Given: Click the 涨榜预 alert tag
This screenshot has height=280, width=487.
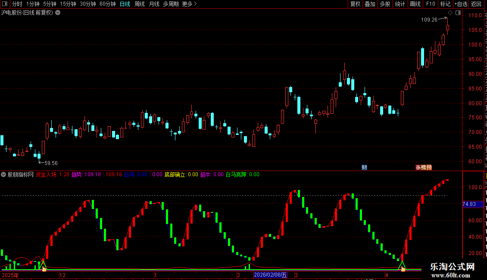Looking at the screenshot, I should pyautogui.click(x=424, y=167).
